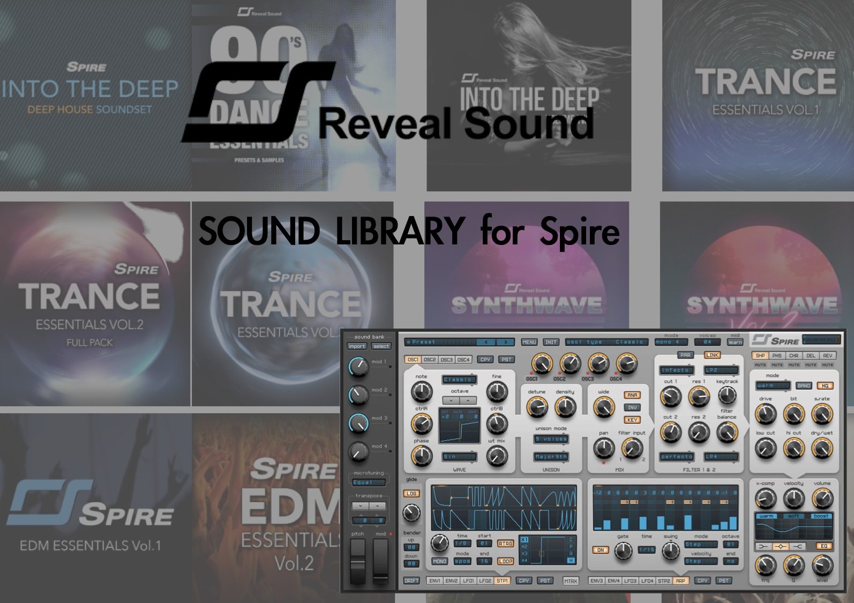Click INIT preset button
The width and height of the screenshot is (854, 603).
[551, 342]
